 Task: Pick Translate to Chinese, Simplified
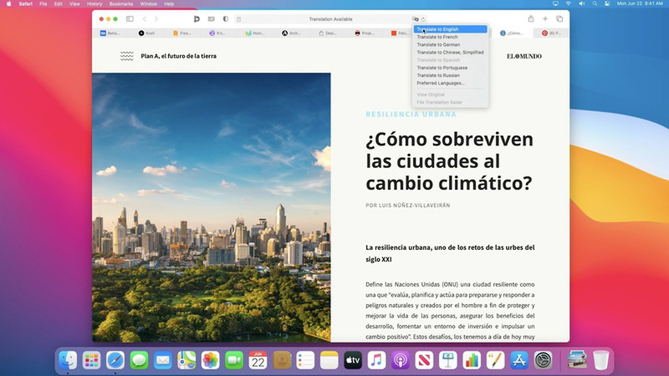(x=450, y=52)
